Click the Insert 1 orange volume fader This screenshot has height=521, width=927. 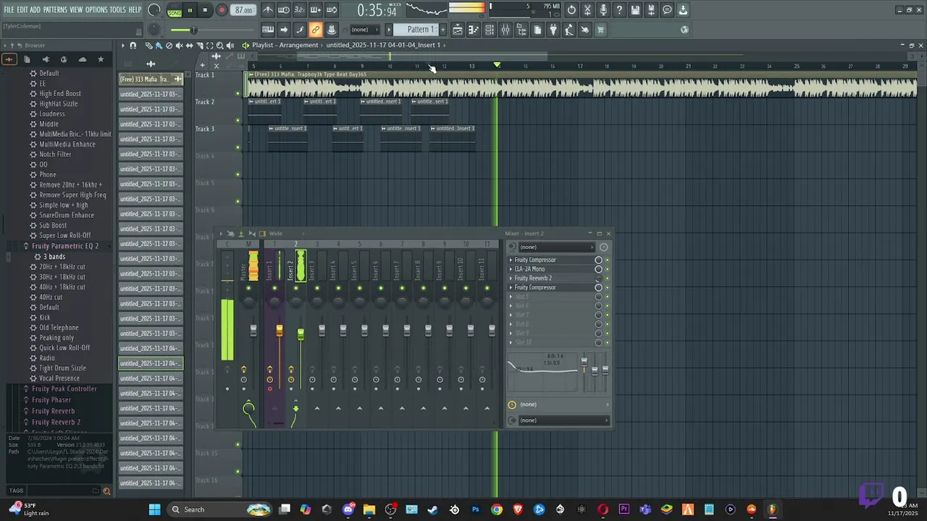click(x=280, y=331)
